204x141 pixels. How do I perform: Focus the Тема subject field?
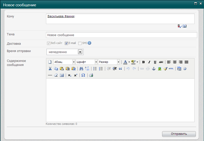pos(121,35)
